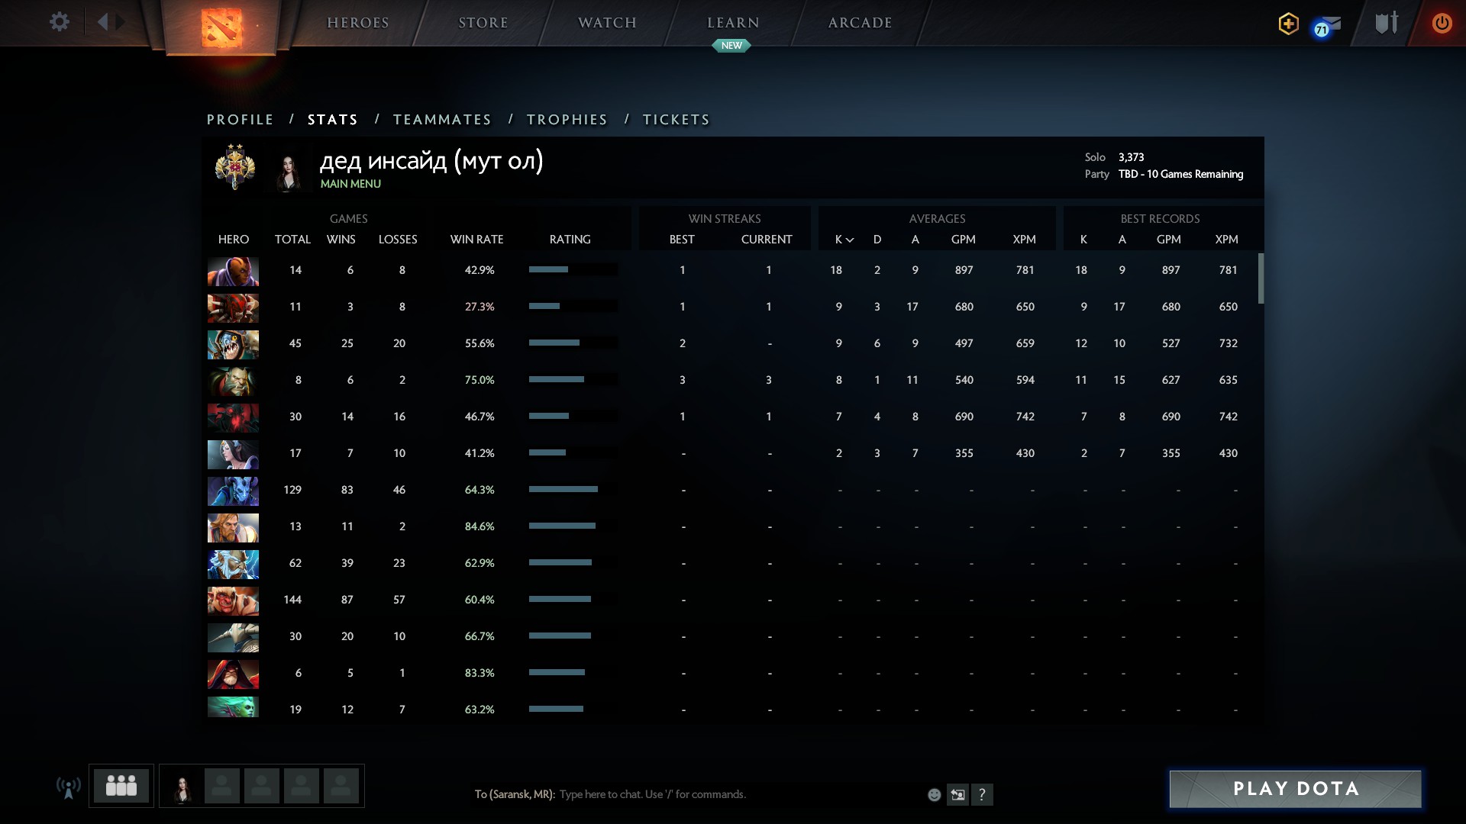This screenshot has width=1466, height=824.
Task: Select hero portrait with 144 total games
Action: coord(233,600)
